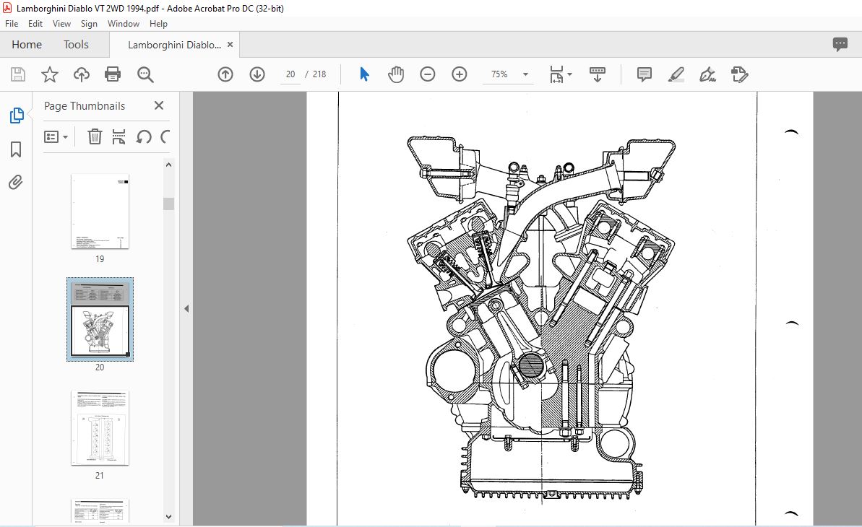
Task: Activate the Hand pan tool
Action: (396, 74)
